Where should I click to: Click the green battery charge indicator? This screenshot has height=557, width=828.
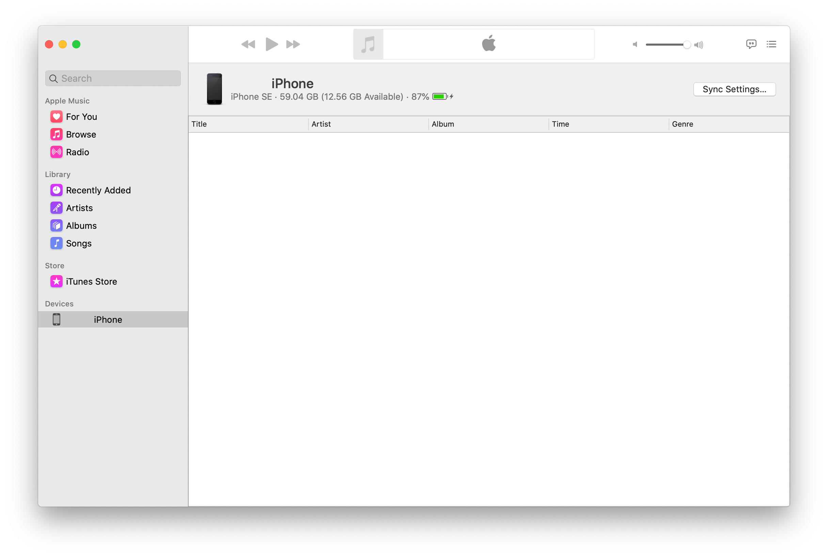click(440, 97)
